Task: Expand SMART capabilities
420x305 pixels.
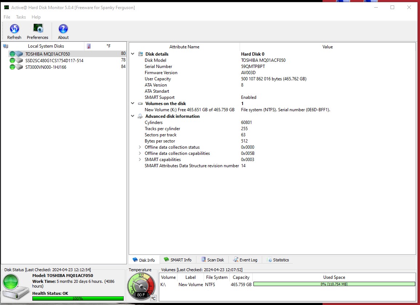Action: (x=139, y=159)
